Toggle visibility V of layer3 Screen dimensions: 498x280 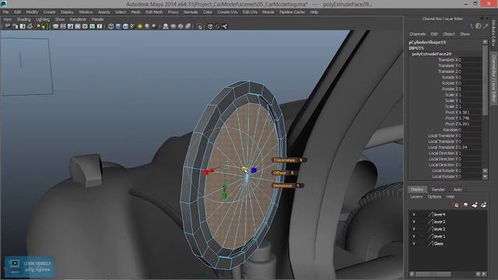[x=414, y=222]
